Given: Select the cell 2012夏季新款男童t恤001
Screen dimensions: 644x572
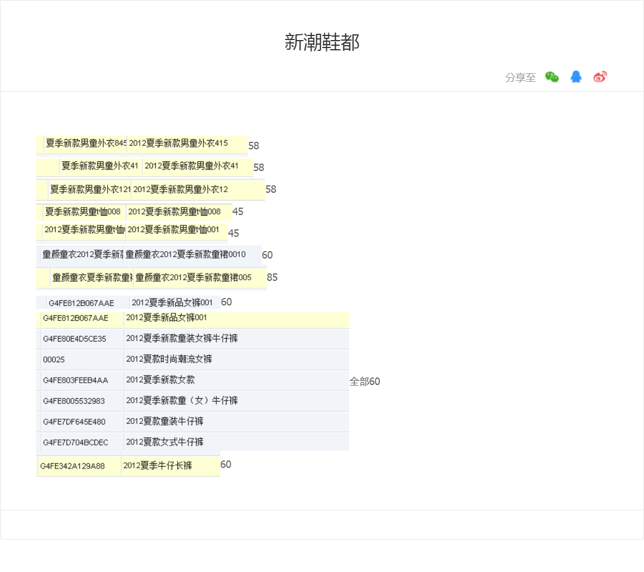Looking at the screenshot, I should point(173,230).
